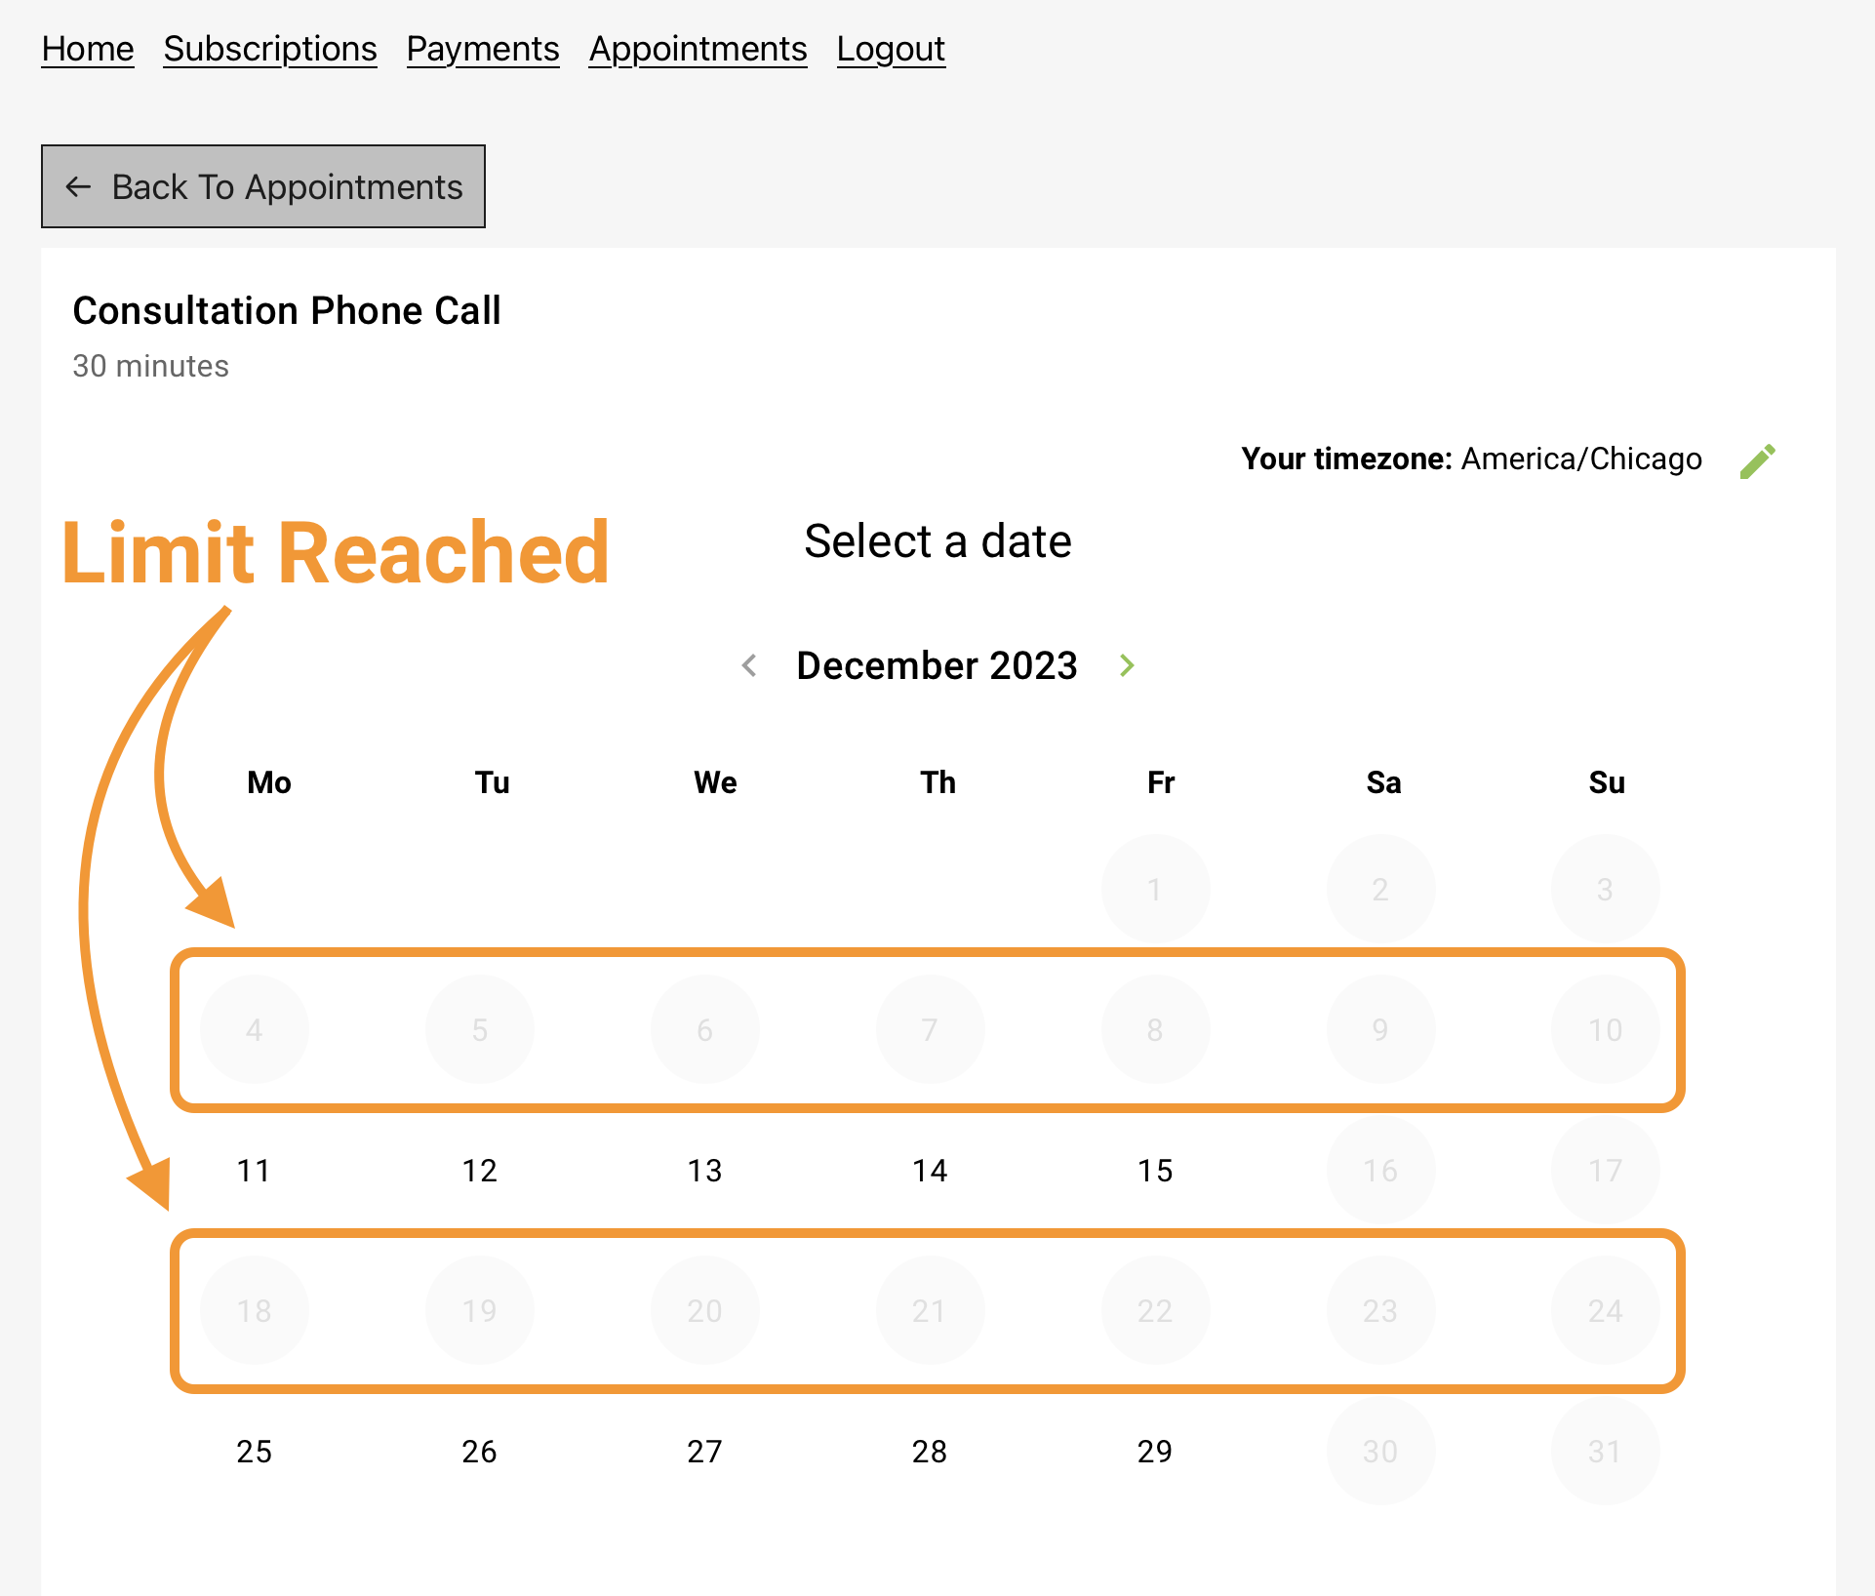The image size is (1875, 1596).
Task: Select December 26 on the calendar
Action: tap(479, 1451)
